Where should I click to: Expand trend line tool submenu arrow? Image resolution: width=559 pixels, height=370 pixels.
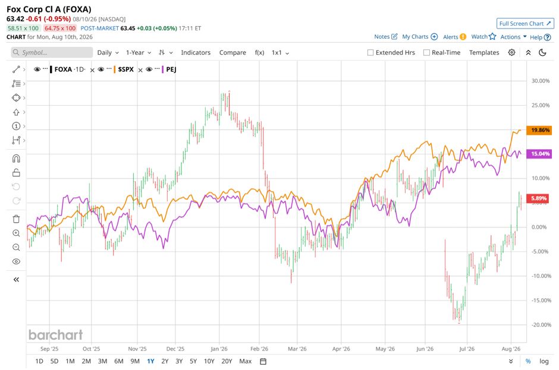pos(24,69)
